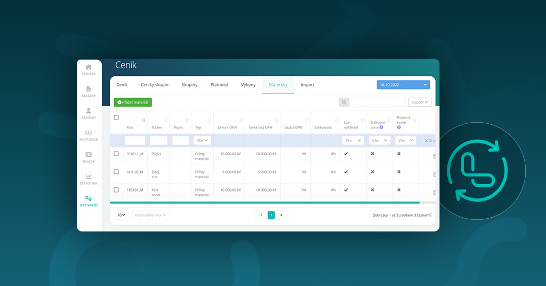Open Statistika chart icon in sidebar

89,176
